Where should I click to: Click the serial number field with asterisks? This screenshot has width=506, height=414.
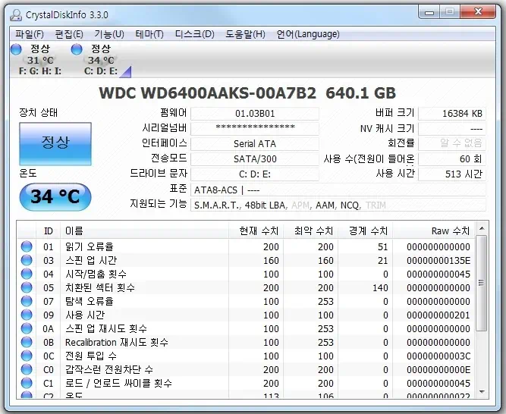point(255,128)
